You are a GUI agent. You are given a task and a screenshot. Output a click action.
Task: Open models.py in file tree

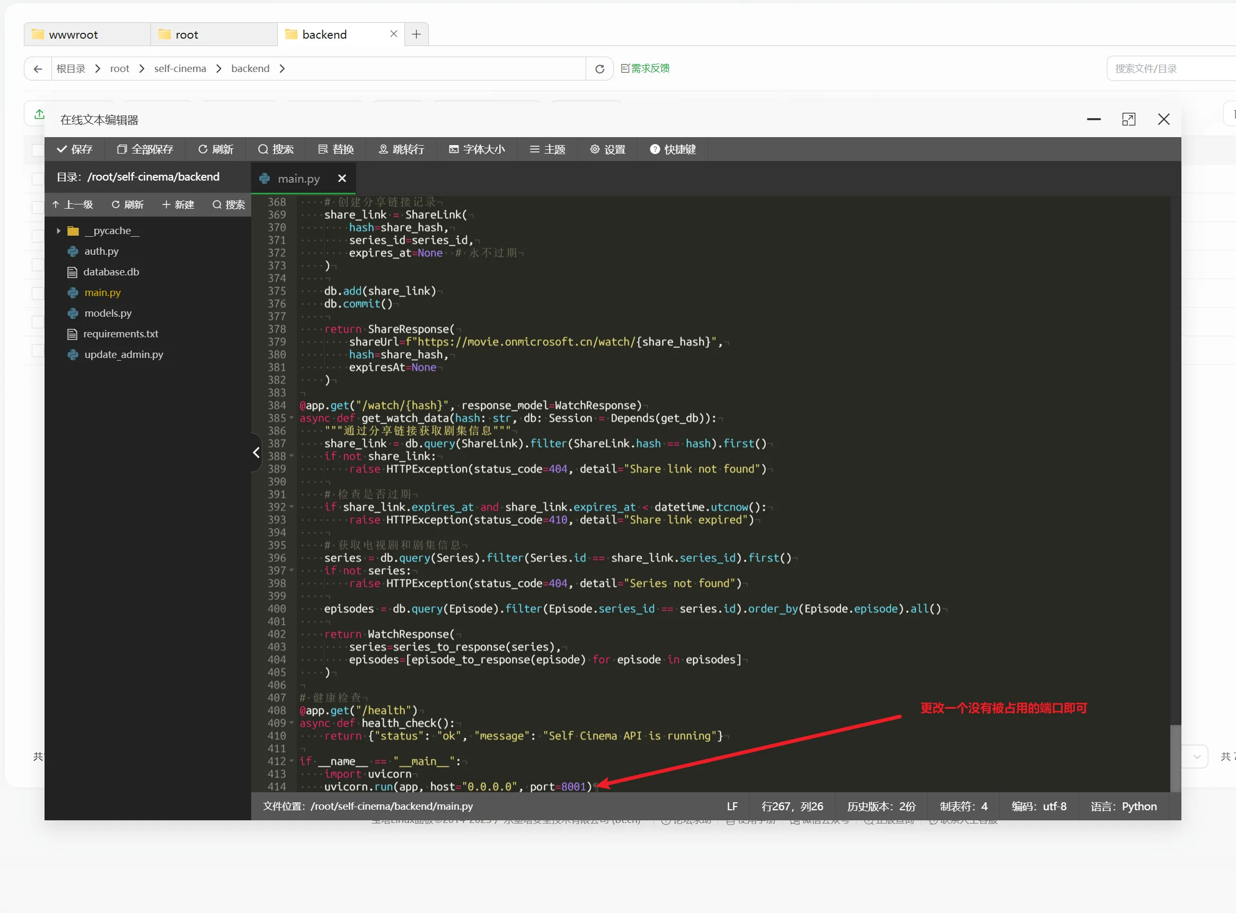pyautogui.click(x=108, y=314)
